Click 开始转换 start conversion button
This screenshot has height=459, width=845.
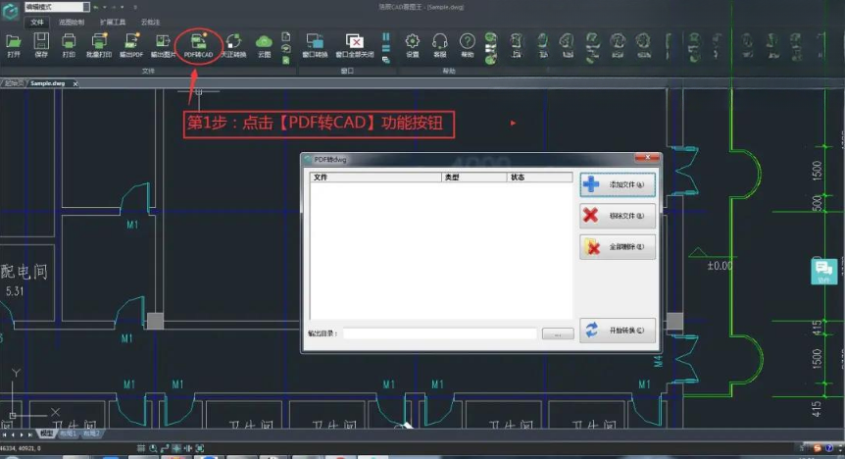point(618,331)
